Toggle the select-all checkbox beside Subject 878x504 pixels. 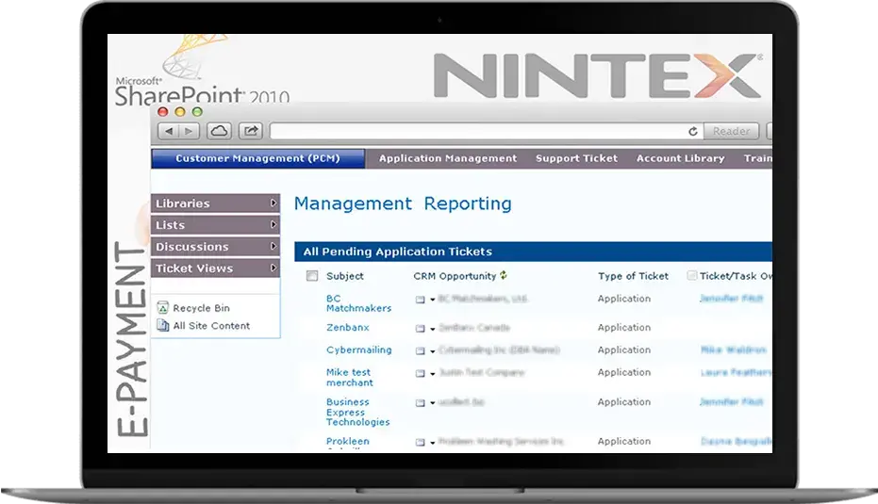(x=312, y=276)
